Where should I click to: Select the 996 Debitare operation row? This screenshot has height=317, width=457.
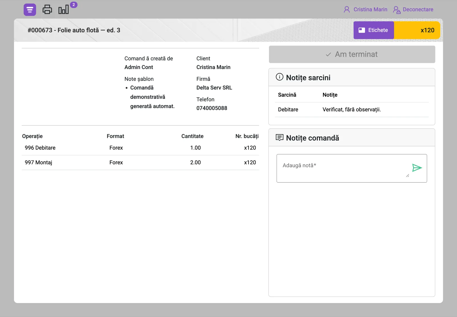tap(140, 148)
